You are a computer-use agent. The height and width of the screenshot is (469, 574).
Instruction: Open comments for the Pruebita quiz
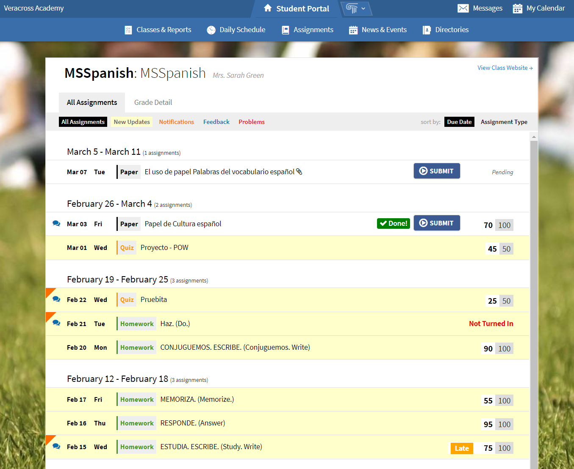click(x=56, y=299)
